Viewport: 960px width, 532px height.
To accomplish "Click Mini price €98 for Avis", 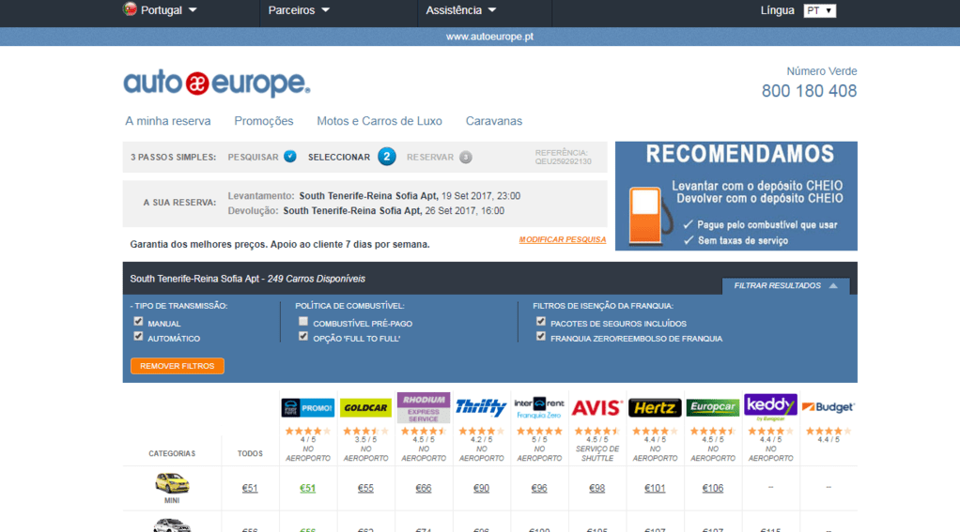I will click(596, 488).
